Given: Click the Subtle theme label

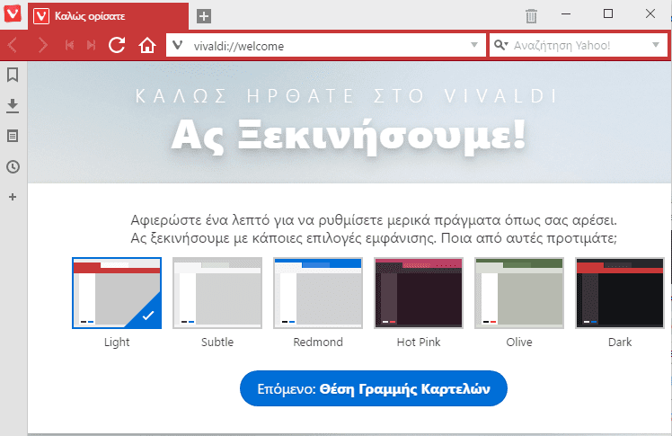Looking at the screenshot, I should pos(217,343).
